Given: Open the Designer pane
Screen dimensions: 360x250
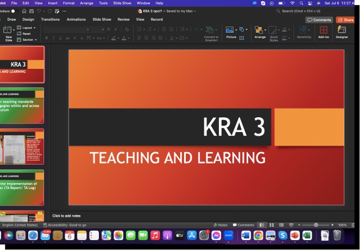Looking at the screenshot, I should coord(342,31).
